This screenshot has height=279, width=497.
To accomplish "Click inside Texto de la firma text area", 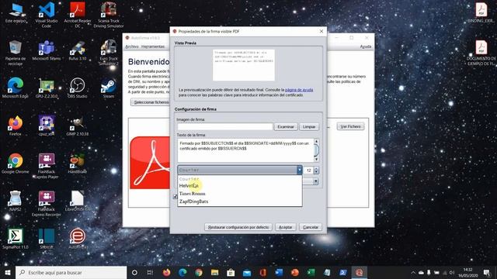I will [x=245, y=150].
